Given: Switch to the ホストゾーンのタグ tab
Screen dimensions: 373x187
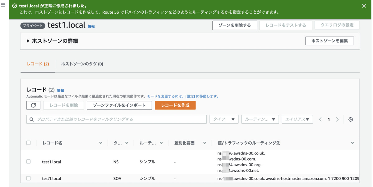Looking at the screenshot, I should tap(82, 64).
